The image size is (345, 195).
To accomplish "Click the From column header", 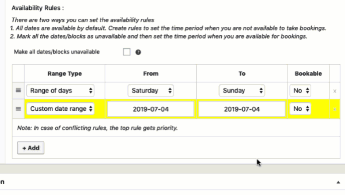I will coord(151,74).
